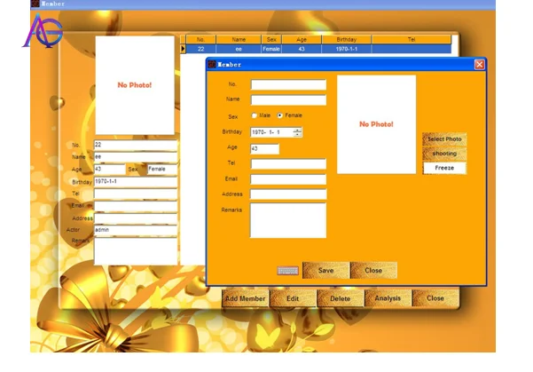
Task: Click main window Birthday field 1970-1-1
Action: (x=136, y=182)
